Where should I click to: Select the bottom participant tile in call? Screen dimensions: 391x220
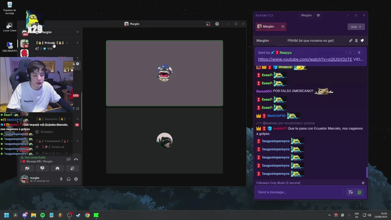click(164, 141)
